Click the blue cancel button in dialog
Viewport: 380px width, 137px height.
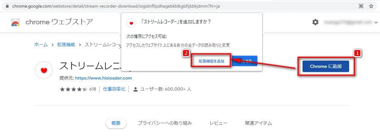point(244,61)
